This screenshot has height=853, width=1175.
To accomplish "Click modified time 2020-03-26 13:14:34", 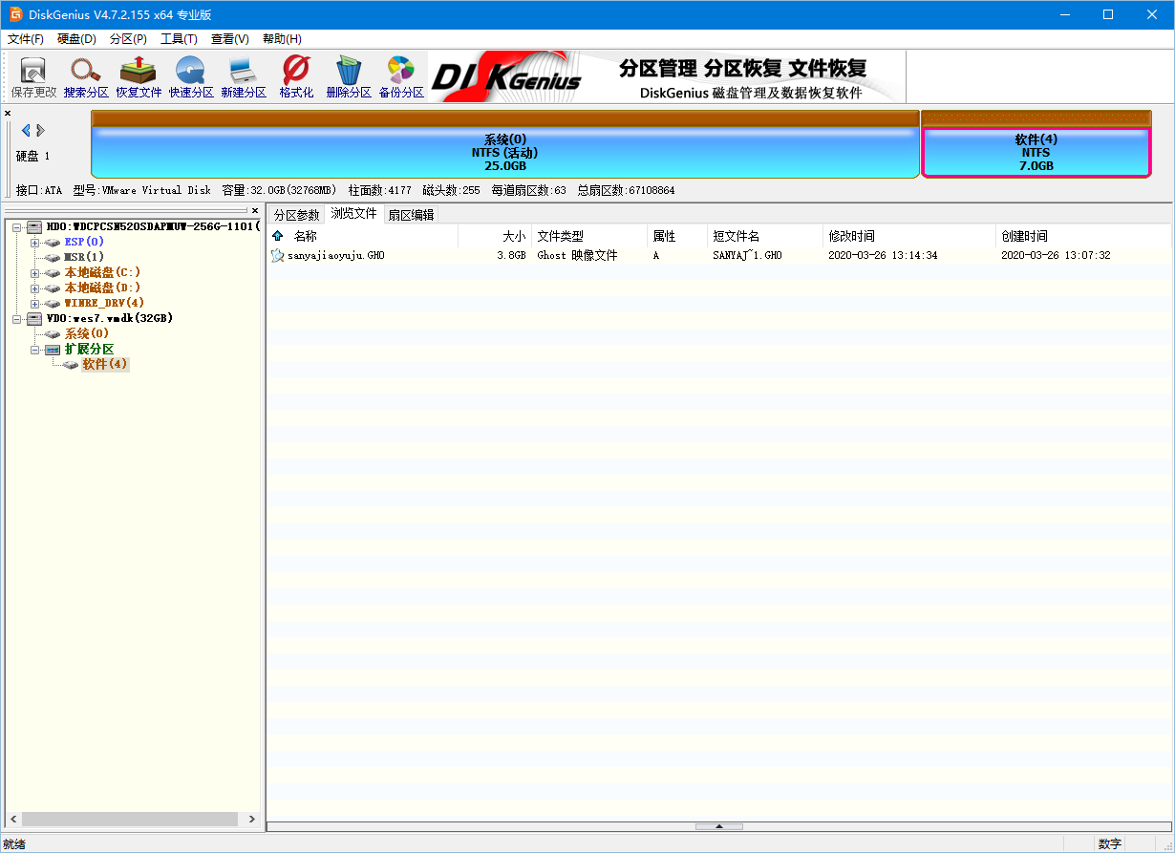I will tap(883, 255).
